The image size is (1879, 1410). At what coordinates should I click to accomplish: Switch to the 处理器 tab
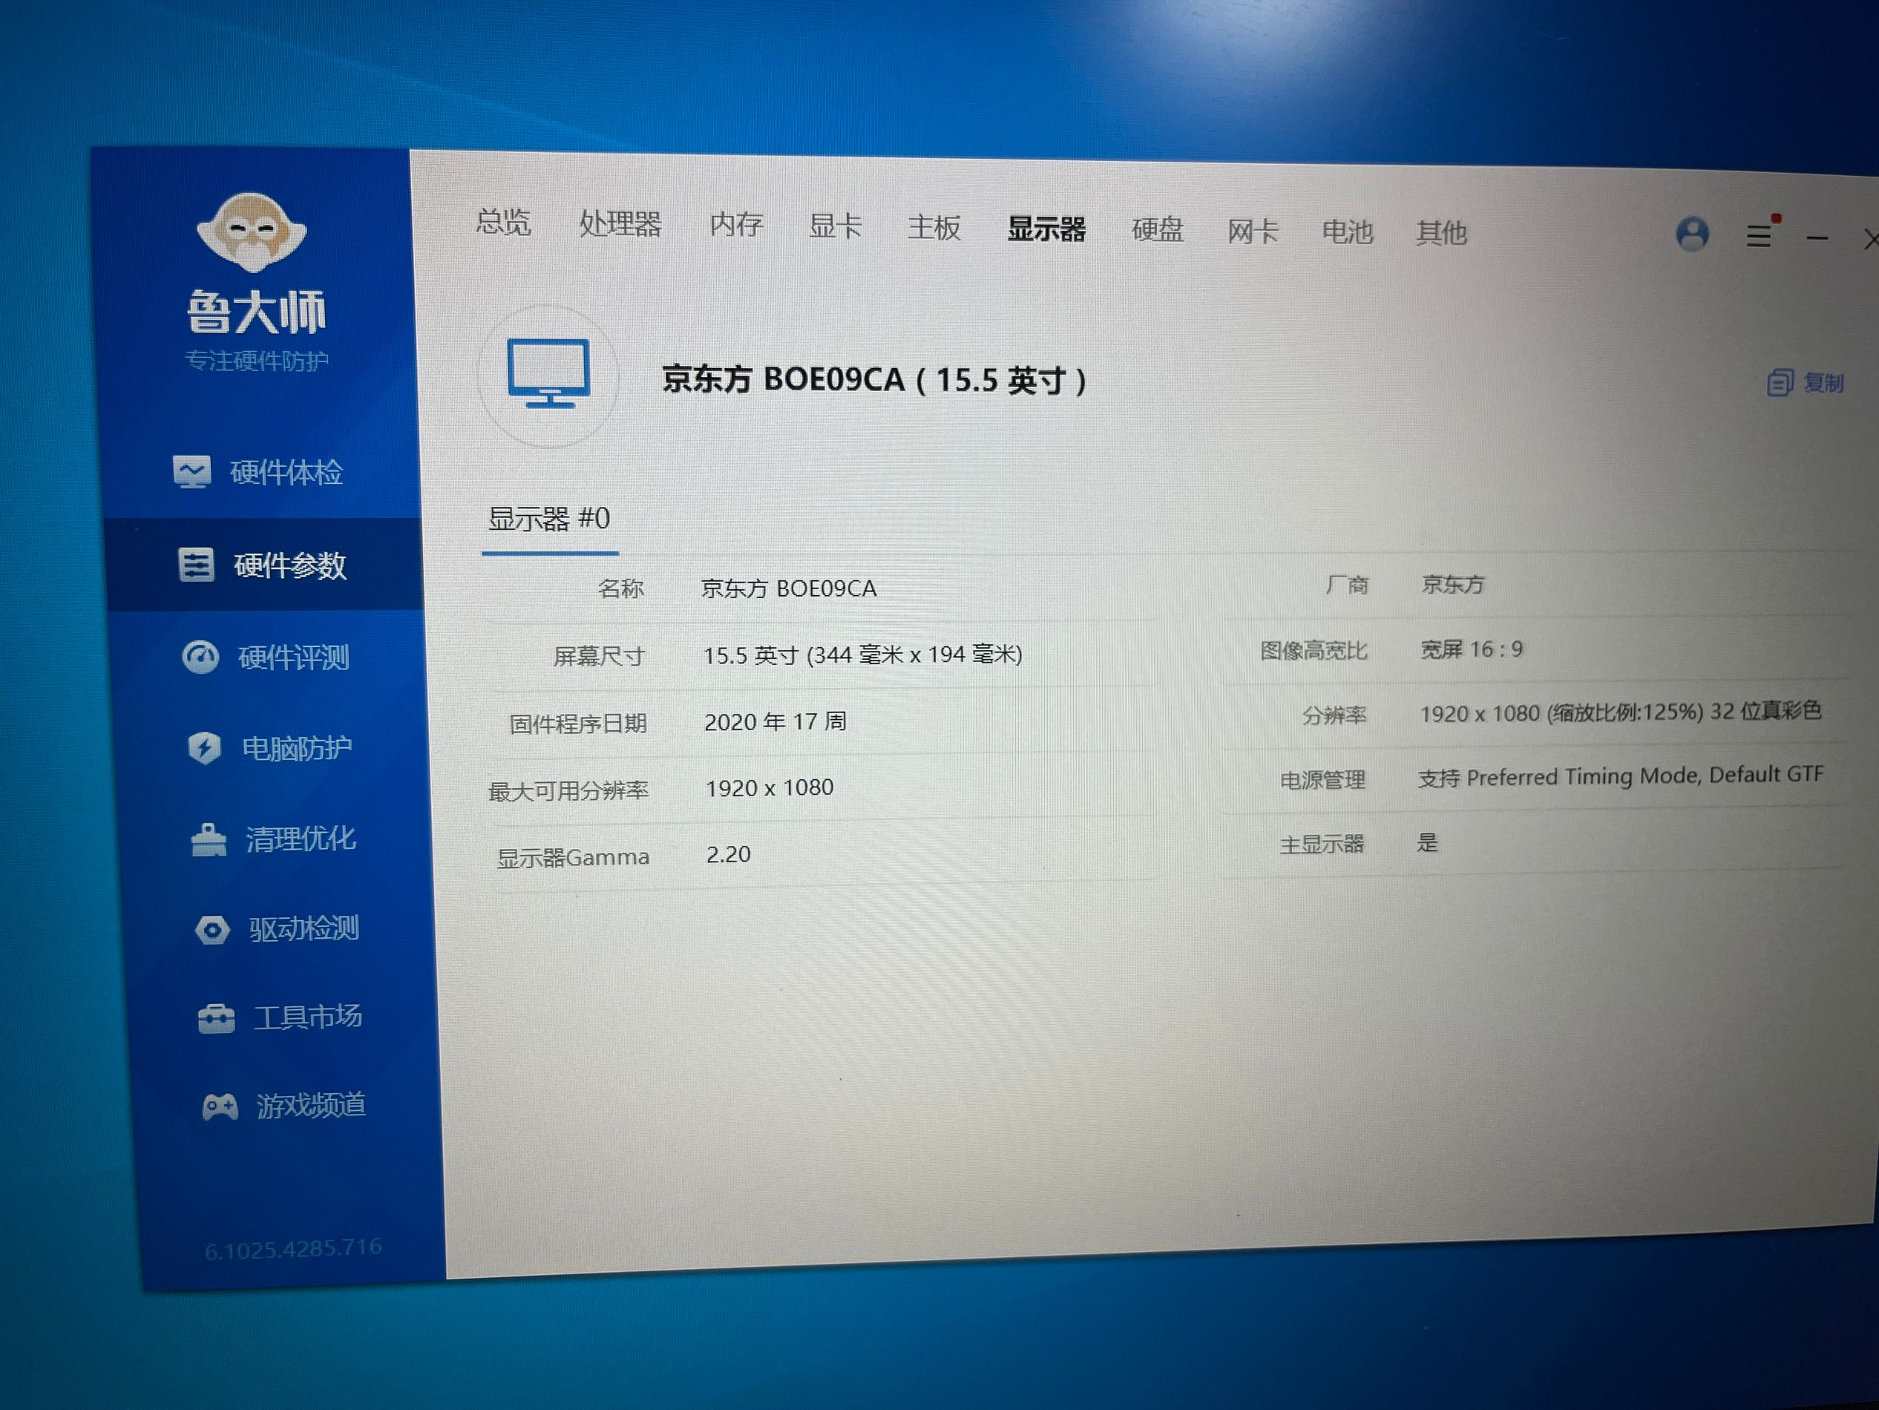coord(620,224)
